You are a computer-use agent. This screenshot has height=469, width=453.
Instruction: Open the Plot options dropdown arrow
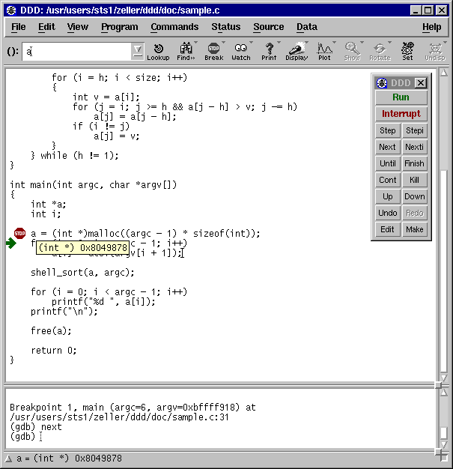click(334, 43)
